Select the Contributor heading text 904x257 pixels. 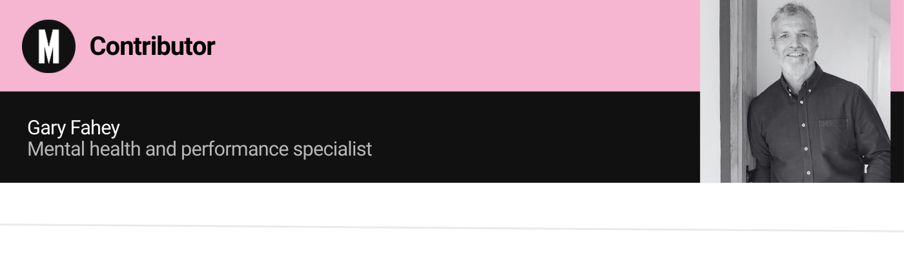[x=152, y=46]
